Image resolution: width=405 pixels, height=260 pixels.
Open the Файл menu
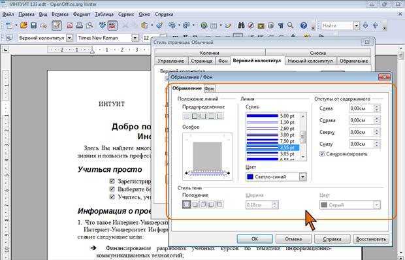point(8,14)
